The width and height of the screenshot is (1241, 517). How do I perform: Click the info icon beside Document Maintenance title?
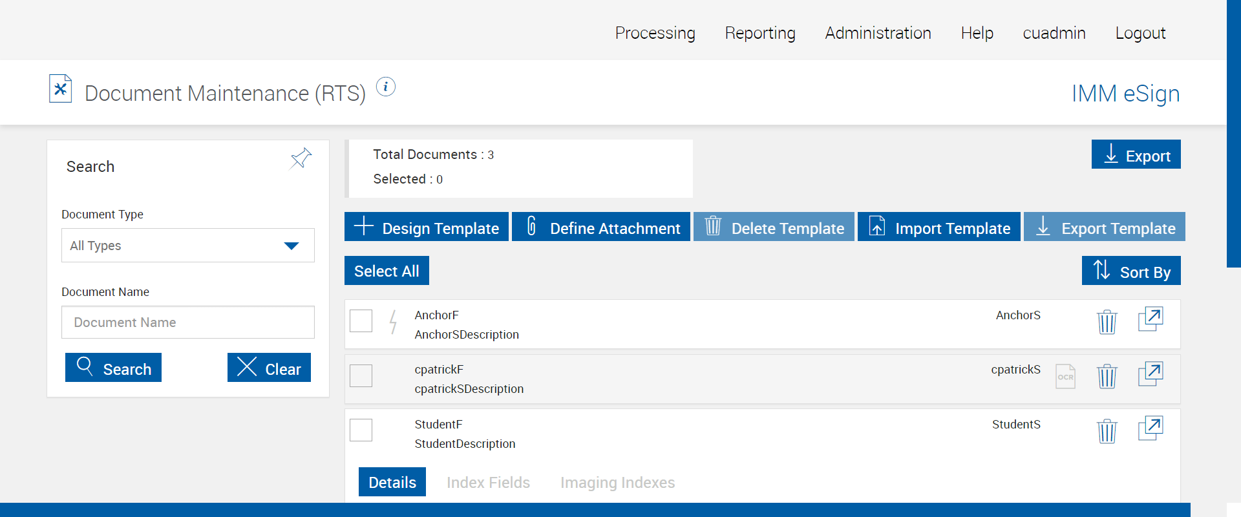386,87
